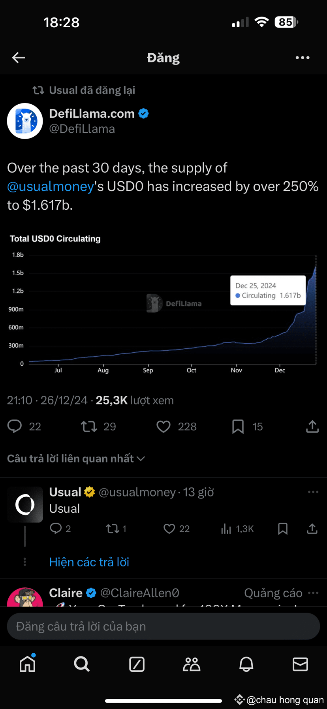The width and height of the screenshot is (327, 709).
Task: Repost the DefiLlama tweet
Action: pyautogui.click(x=89, y=427)
